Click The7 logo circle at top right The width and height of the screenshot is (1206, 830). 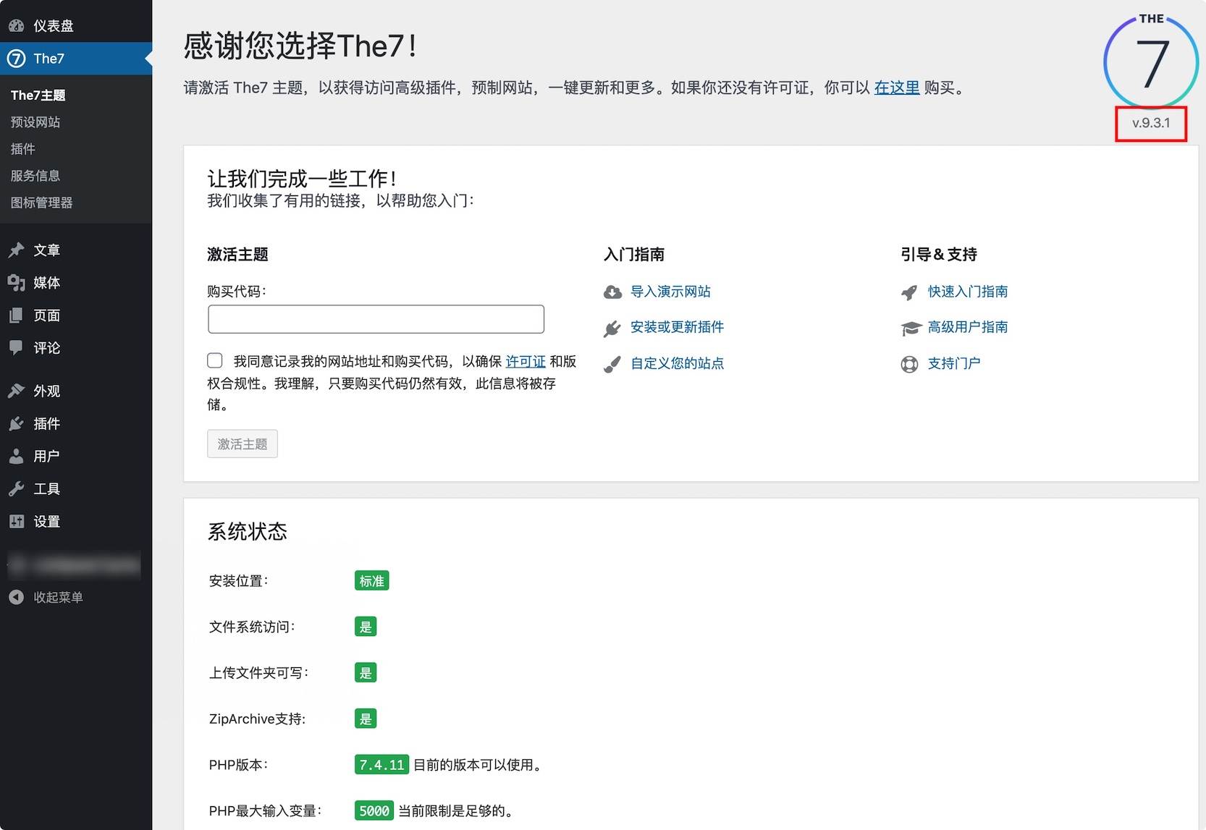click(1151, 61)
